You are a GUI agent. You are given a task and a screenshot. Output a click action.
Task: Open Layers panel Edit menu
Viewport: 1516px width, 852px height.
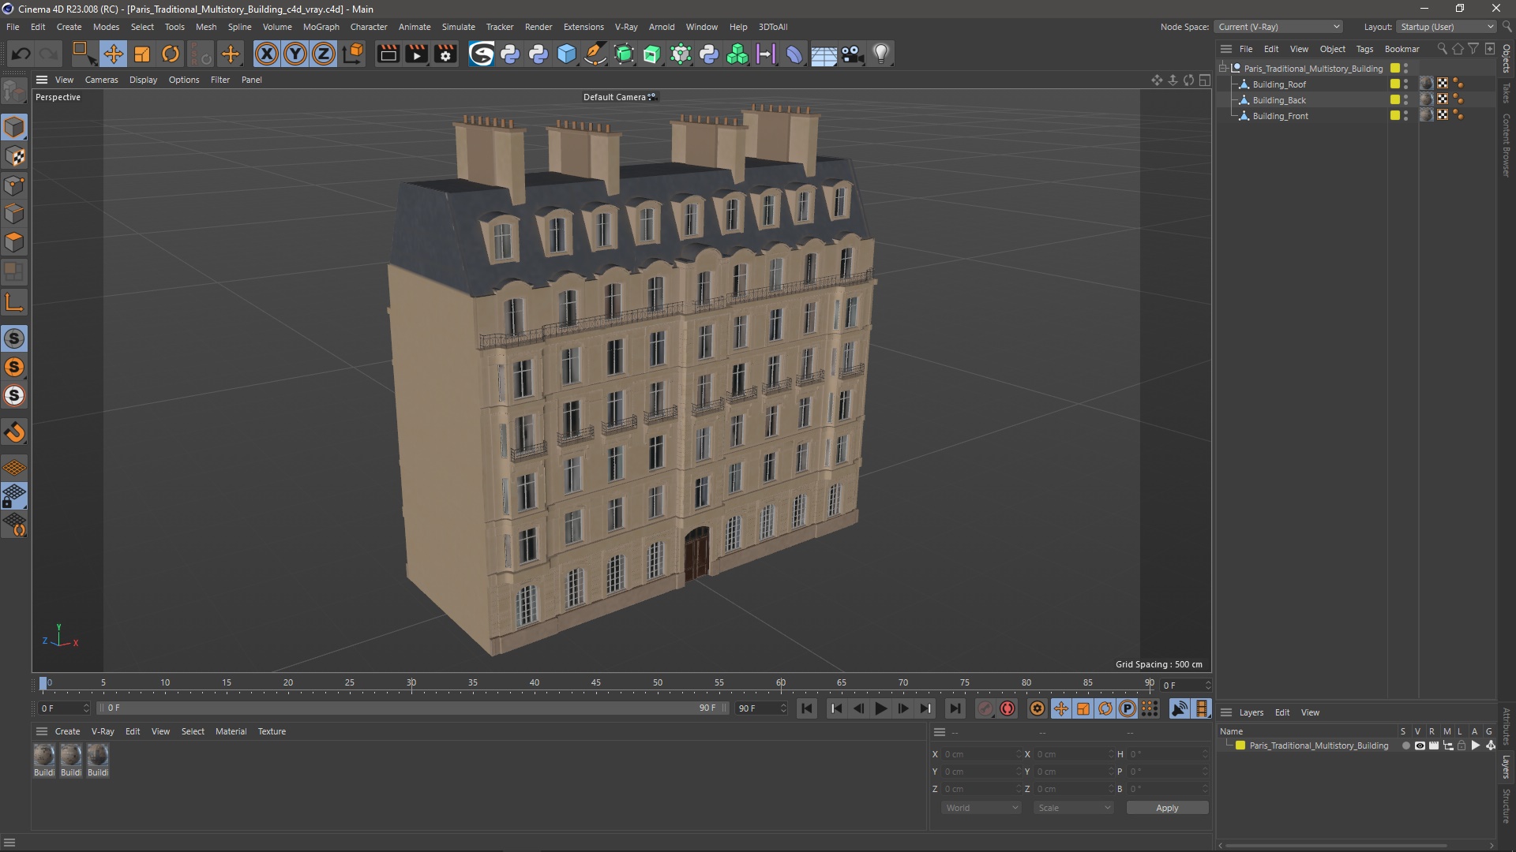(1282, 712)
